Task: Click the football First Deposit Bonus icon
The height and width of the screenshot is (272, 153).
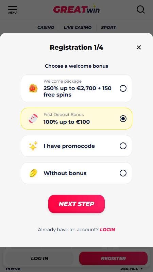Action: [x=33, y=119]
